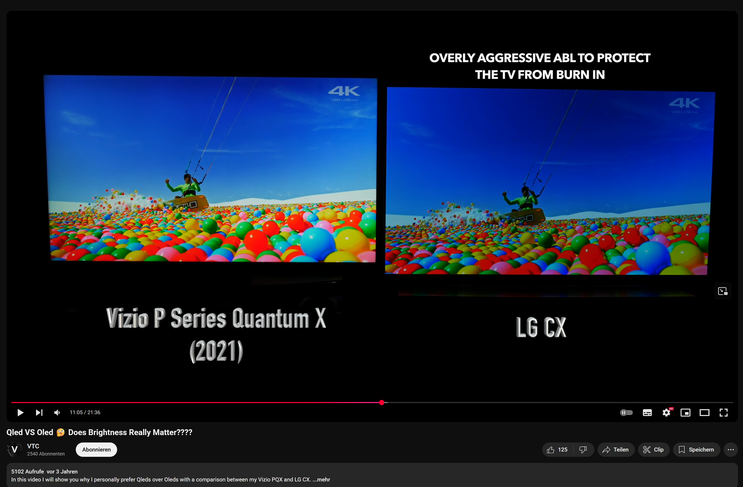Save video with Speichern button
Screen dimensions: 743x487
(x=696, y=450)
